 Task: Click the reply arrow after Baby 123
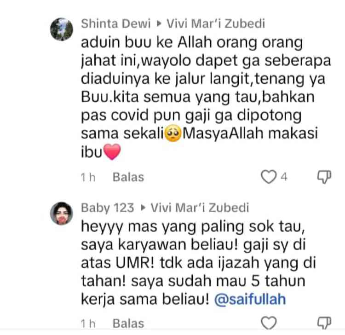click(143, 208)
